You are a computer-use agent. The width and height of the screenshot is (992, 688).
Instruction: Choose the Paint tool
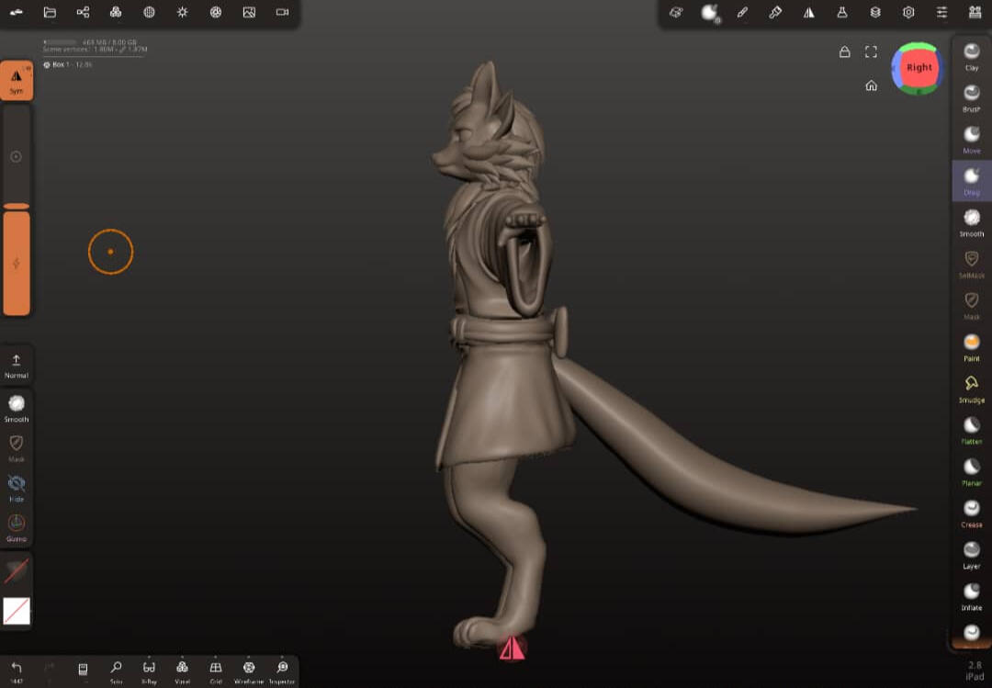pyautogui.click(x=972, y=347)
